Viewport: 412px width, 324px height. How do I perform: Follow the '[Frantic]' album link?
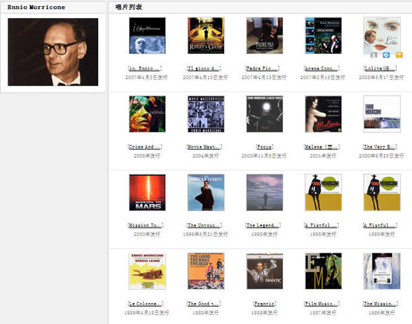tap(264, 304)
